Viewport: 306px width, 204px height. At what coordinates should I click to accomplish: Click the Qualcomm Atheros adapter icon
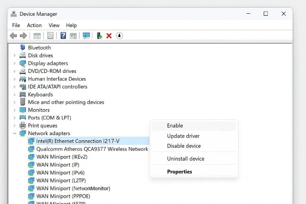(x=31, y=149)
